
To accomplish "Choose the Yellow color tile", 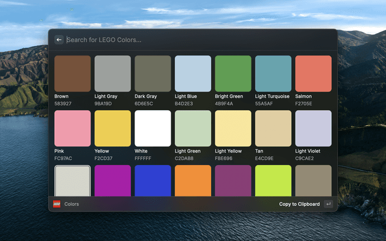I will pyautogui.click(x=113, y=128).
